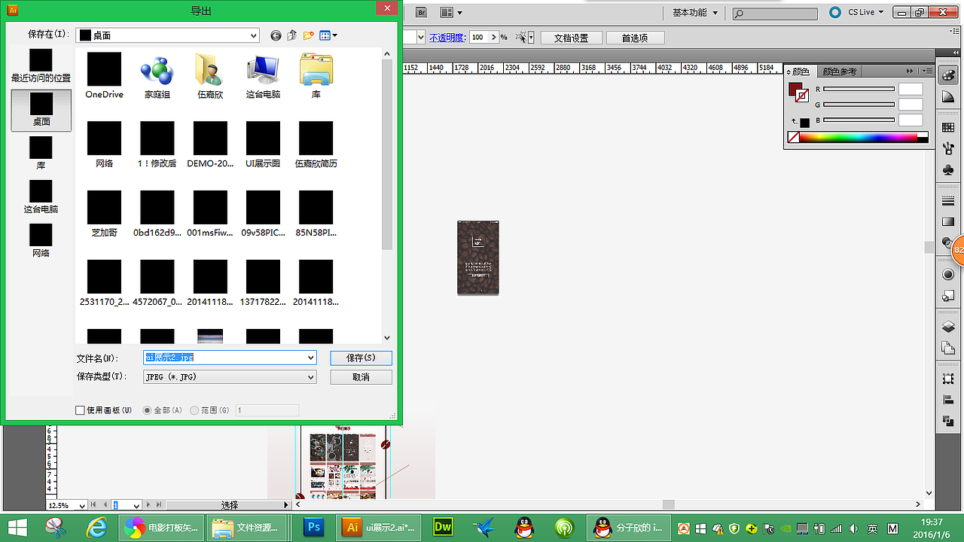The image size is (964, 542).
Task: Expand the 保存在 location dropdown
Action: [254, 35]
